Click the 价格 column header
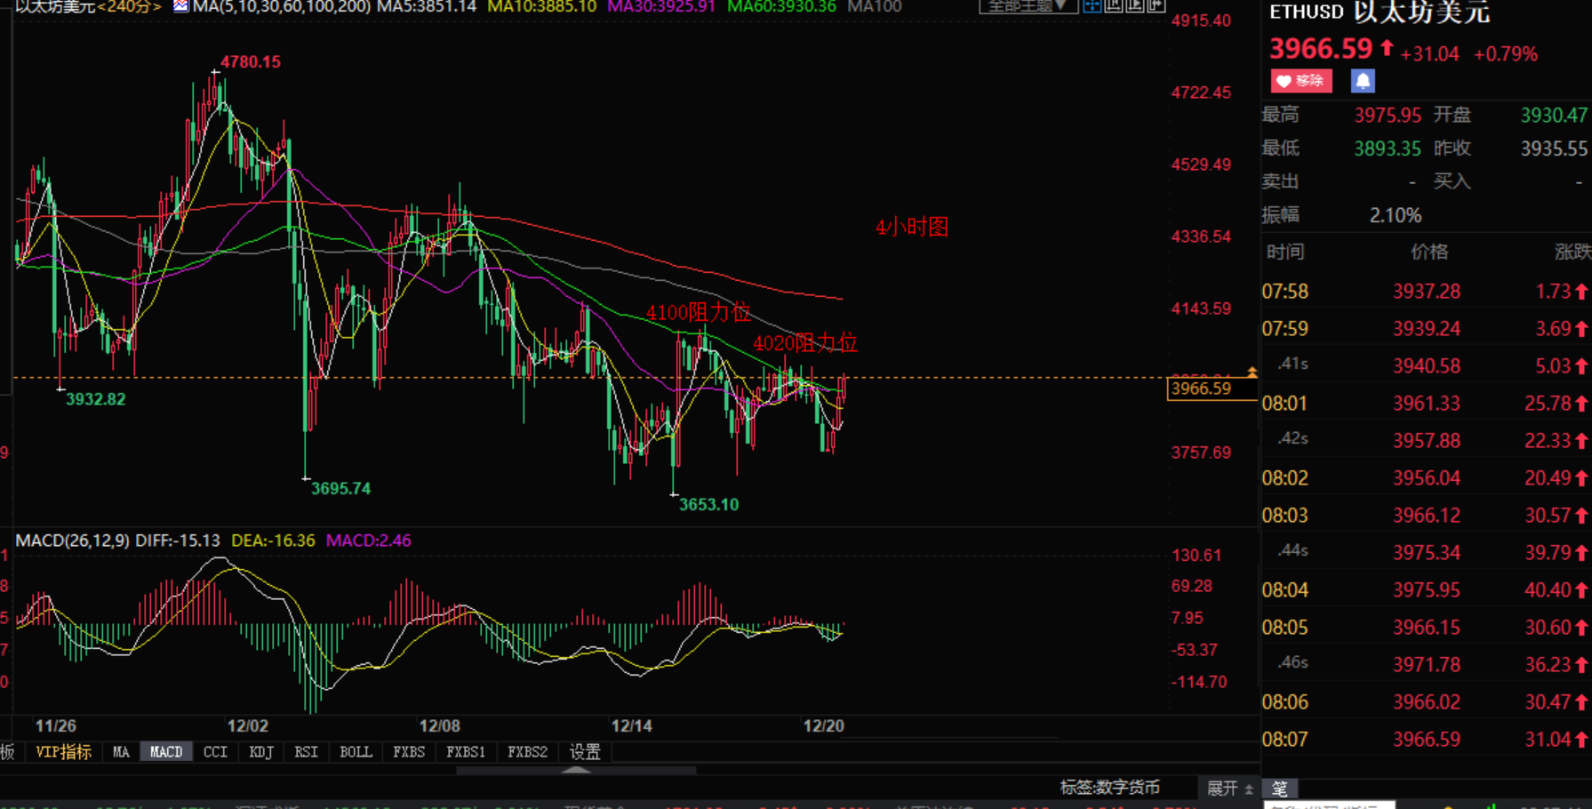Viewport: 1592px width, 809px height. pos(1429,252)
